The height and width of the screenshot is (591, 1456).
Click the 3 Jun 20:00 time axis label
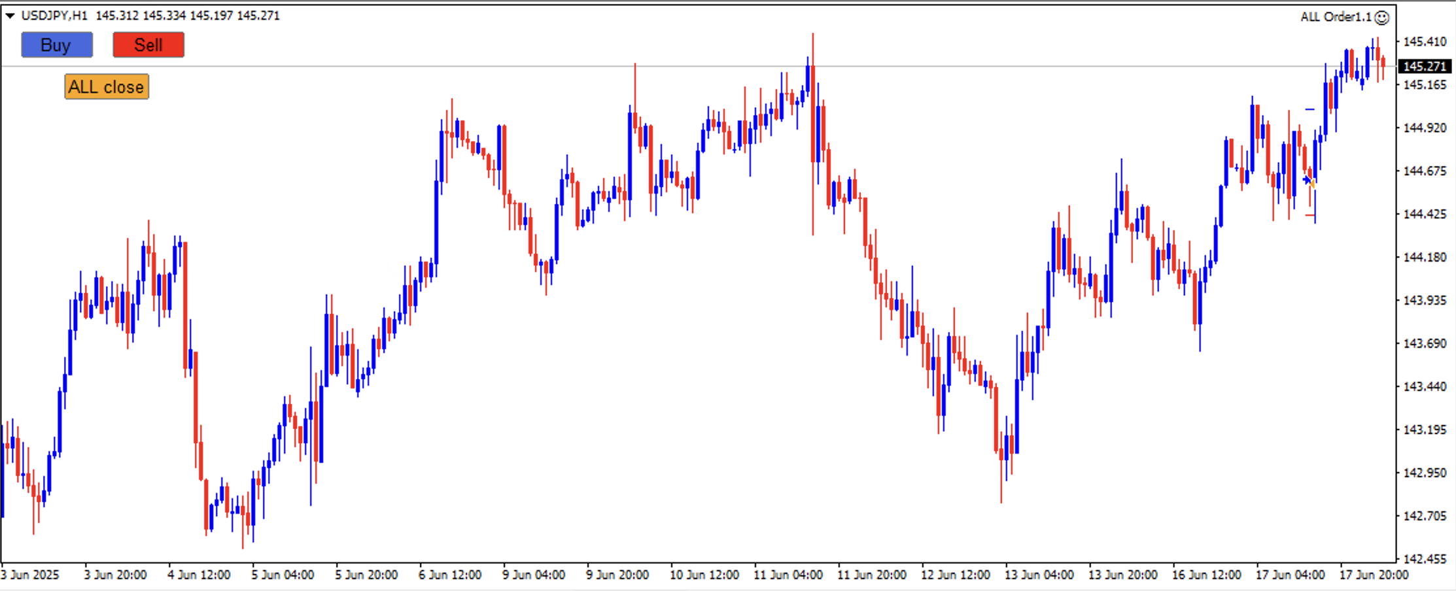coord(115,575)
